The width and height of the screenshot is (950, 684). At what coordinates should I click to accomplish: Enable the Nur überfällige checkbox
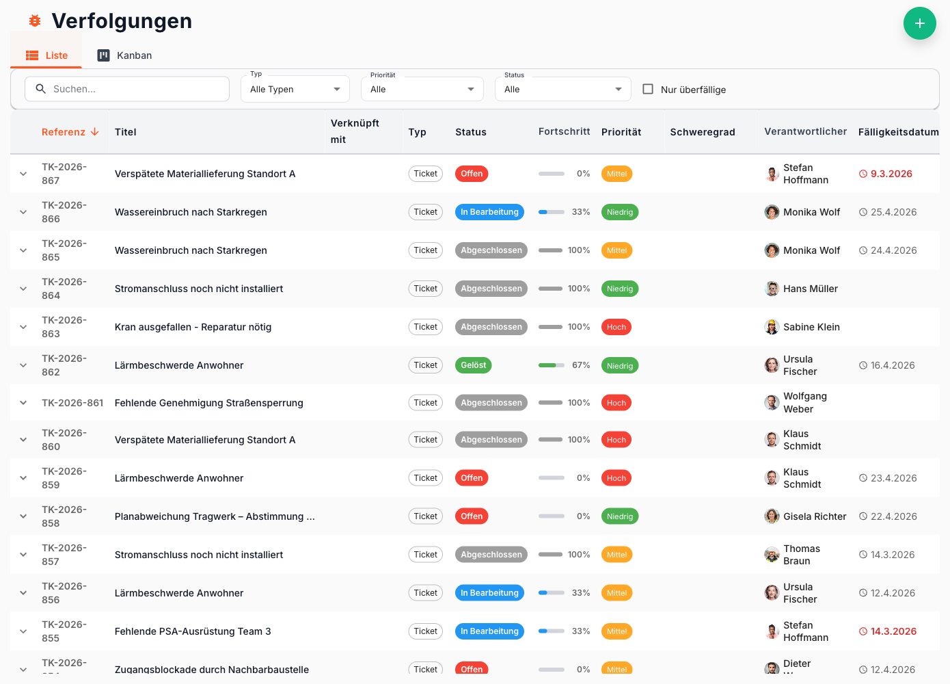pyautogui.click(x=648, y=89)
